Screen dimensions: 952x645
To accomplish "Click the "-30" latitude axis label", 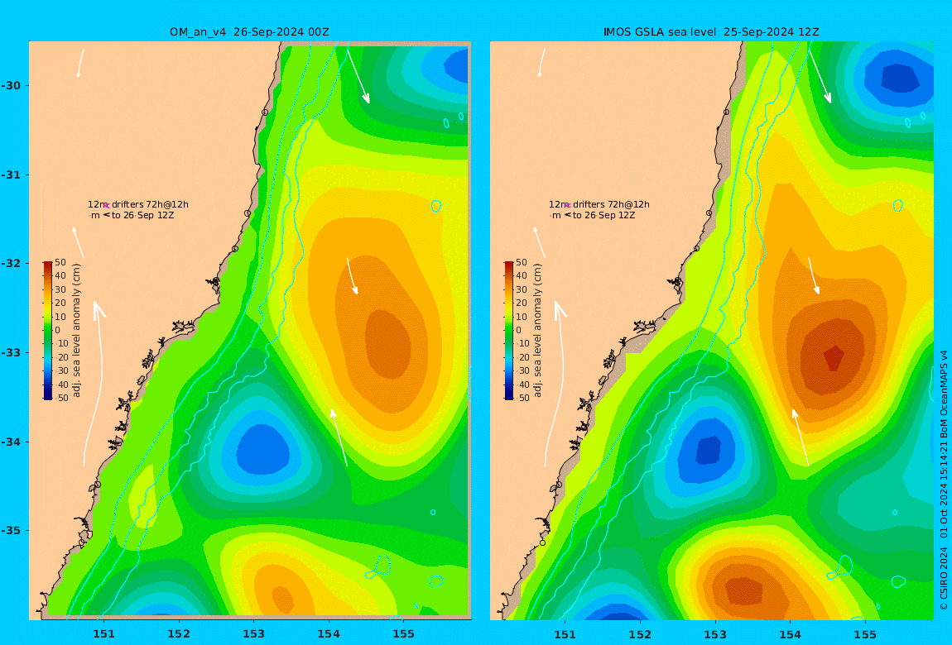I will (10, 86).
